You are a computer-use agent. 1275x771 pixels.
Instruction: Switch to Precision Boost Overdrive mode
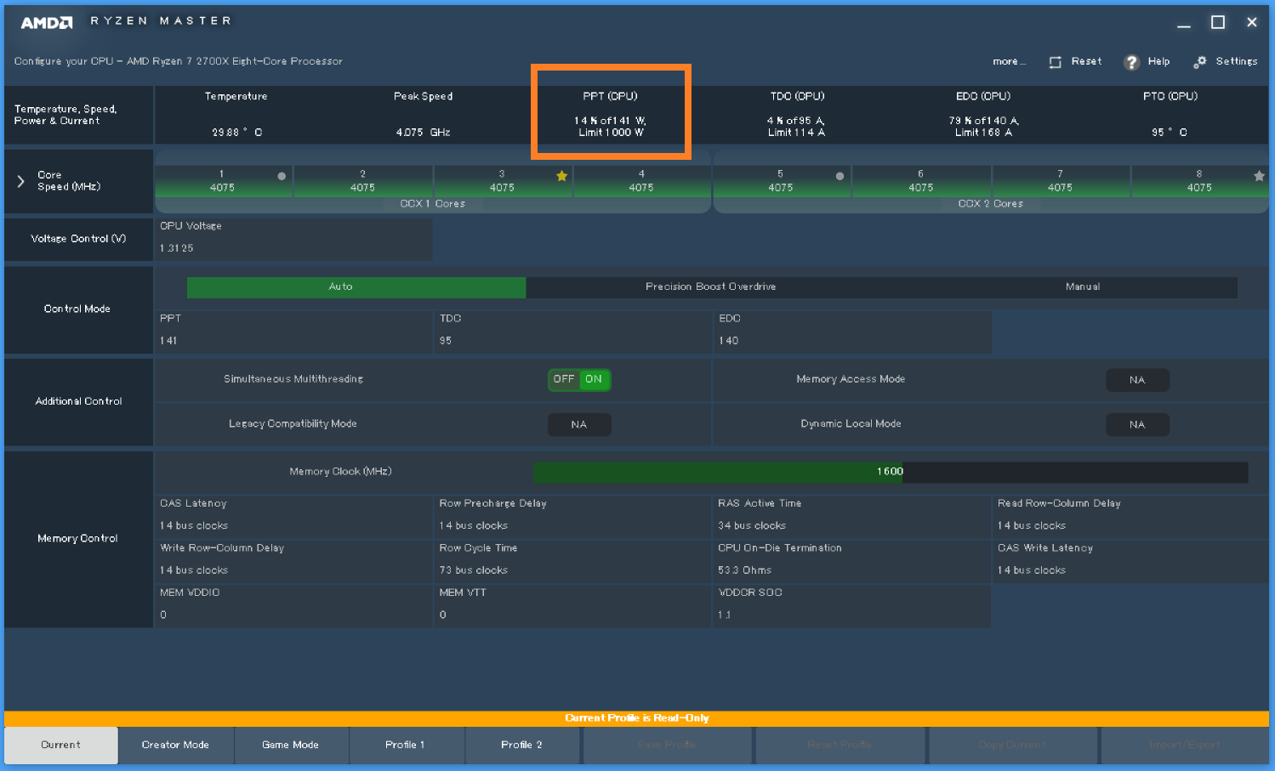tap(710, 287)
